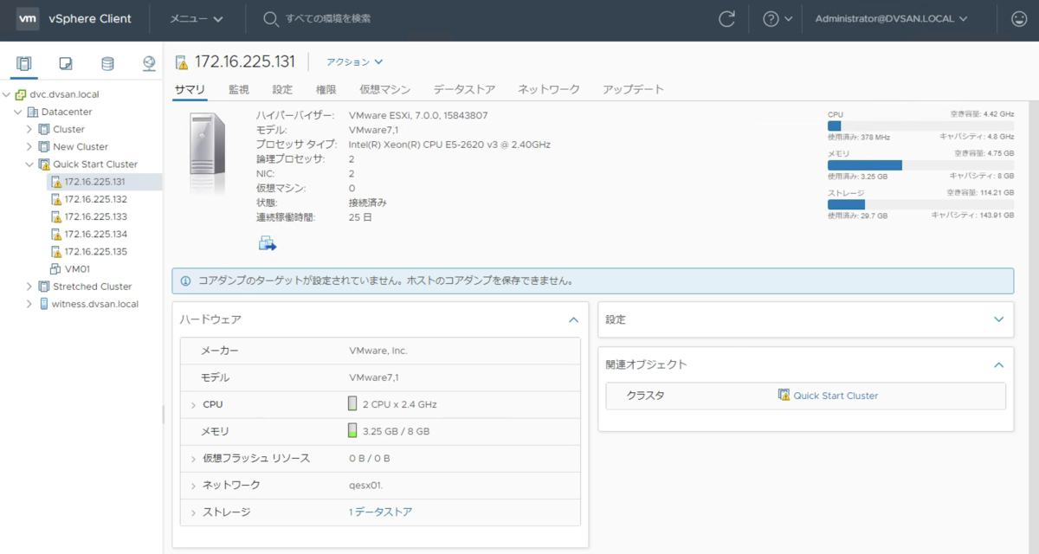Click the info icon in core dump banner
The image size is (1039, 554).
click(x=186, y=280)
